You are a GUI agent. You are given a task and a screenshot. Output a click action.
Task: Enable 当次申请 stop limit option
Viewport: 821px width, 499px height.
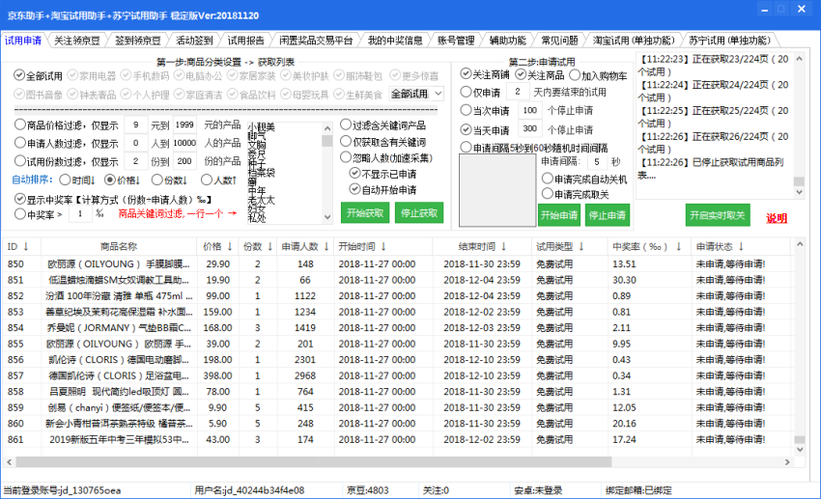(x=466, y=110)
